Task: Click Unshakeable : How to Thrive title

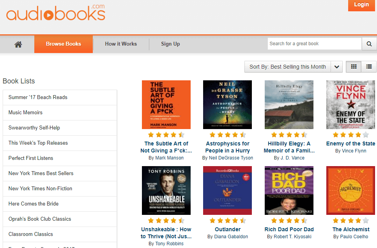Action: click(x=166, y=233)
